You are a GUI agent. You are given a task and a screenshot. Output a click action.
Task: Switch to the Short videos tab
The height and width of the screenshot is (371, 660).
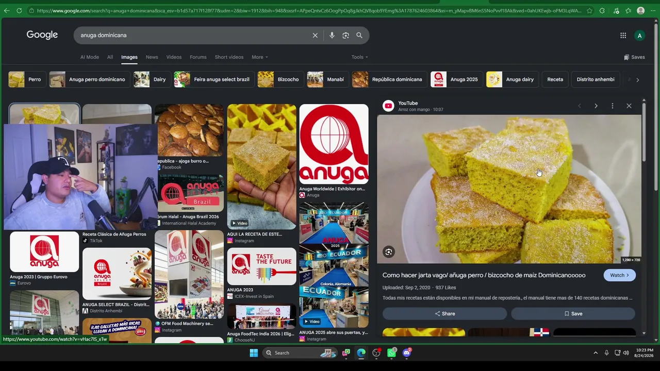229,57
